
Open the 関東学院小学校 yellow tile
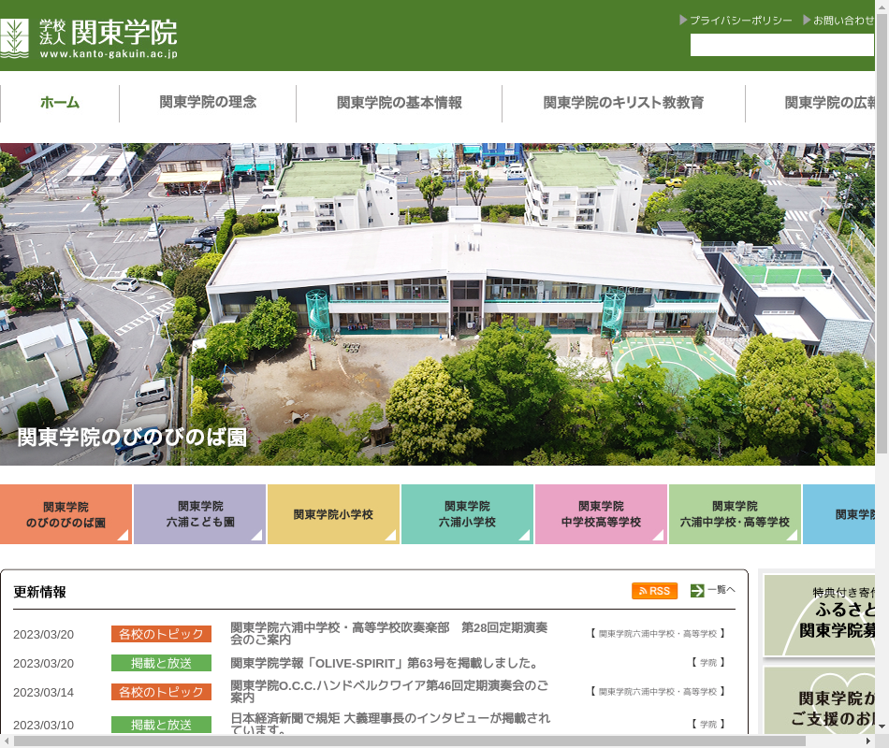(x=333, y=514)
